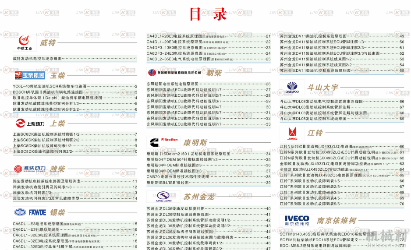This screenshot has width=411, height=250.
Task: Select 康明斯04年OEM 50#针脚标准接线图1/3
Action: tap(209, 159)
